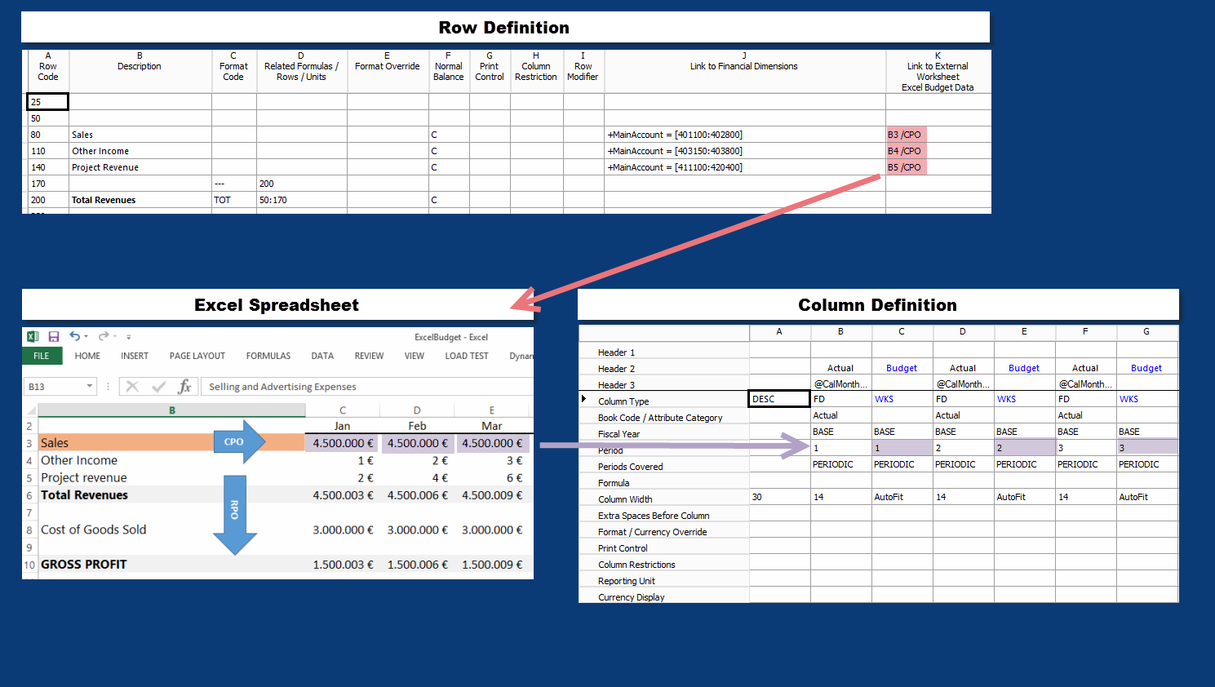Select the Column Type row label
Screen dimensions: 1215x687
(623, 401)
